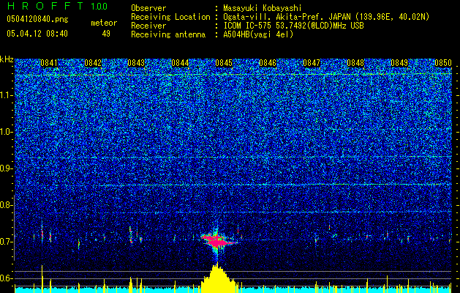The image size is (460, 293).
Task: Click the 0.6 kHz axis label
Action: click(6, 278)
